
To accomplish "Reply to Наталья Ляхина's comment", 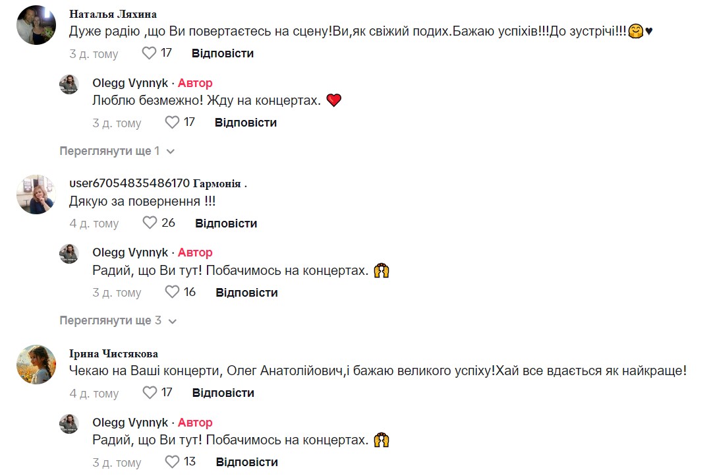I will 223,53.
